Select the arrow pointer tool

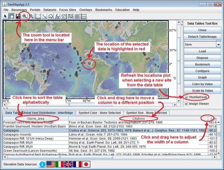5,16
